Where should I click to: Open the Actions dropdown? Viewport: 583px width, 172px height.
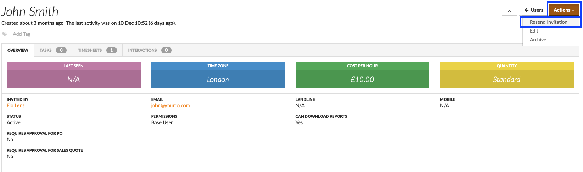564,10
